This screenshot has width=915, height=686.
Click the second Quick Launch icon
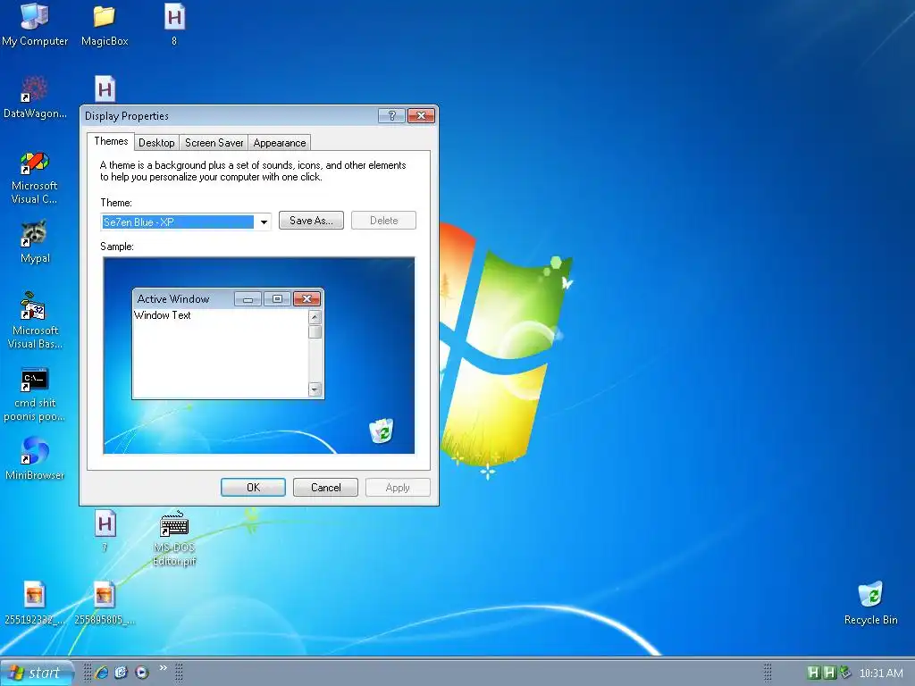pyautogui.click(x=122, y=673)
